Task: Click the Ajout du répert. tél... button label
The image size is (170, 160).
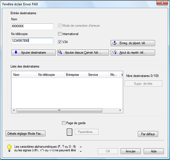Action: click(x=133, y=52)
